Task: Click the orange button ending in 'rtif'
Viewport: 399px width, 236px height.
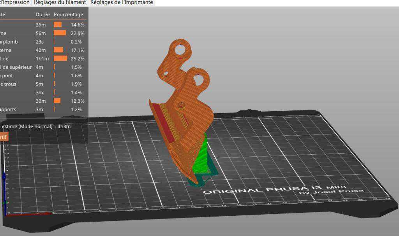Action: pos(4,137)
